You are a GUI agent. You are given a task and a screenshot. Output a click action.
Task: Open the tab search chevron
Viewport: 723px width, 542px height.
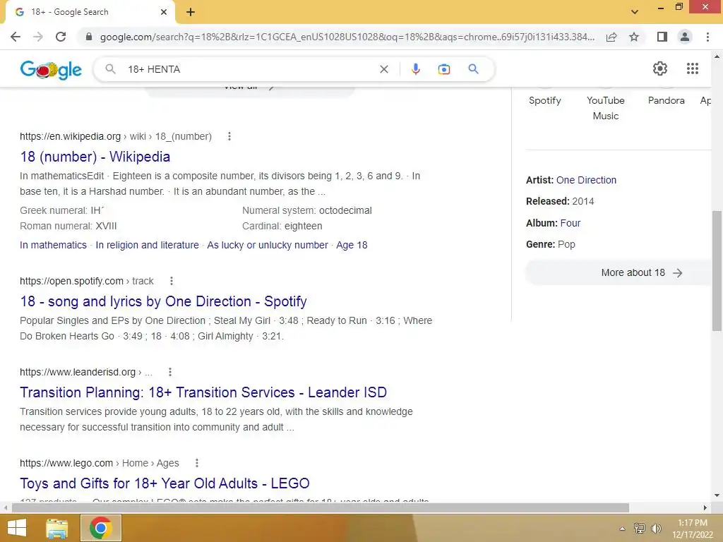(x=635, y=12)
